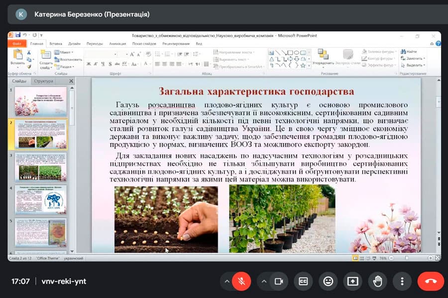Image resolution: width=448 pixels, height=298 pixels.
Task: Expand audio settings next to microphone button
Action: coord(227,281)
